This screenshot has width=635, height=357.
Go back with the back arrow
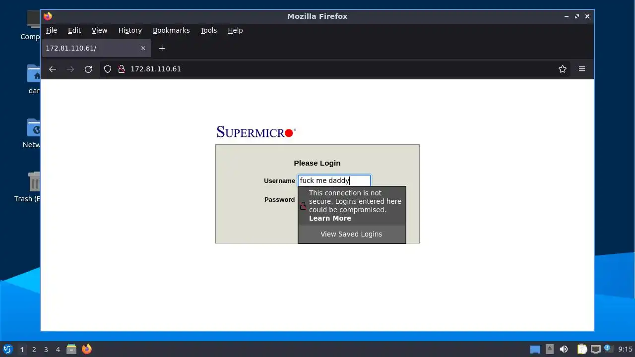53,69
